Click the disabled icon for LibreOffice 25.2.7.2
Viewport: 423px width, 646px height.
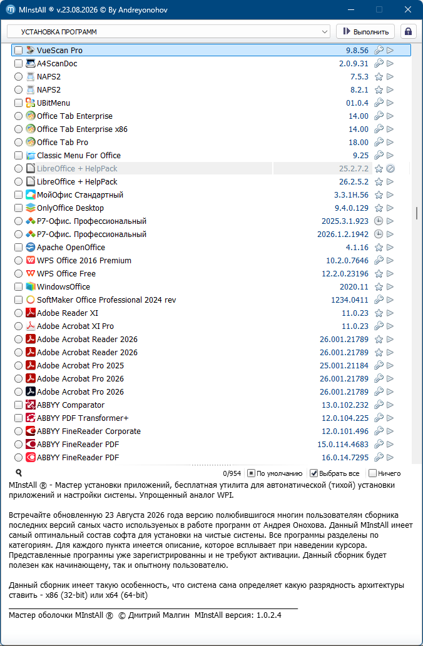point(390,168)
